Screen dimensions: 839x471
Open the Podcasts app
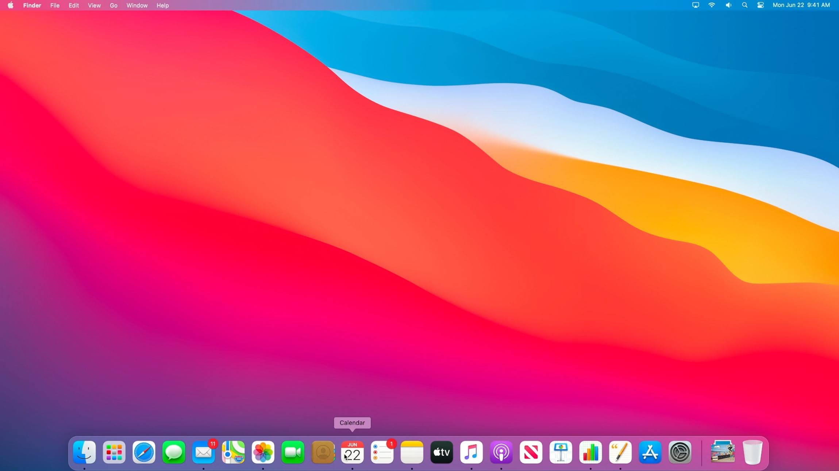[x=501, y=452]
